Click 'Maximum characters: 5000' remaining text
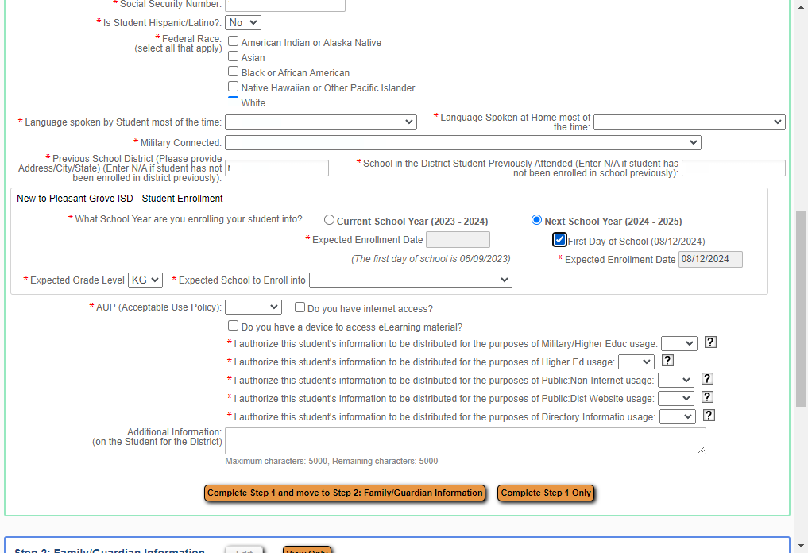This screenshot has height=553, width=808. (x=331, y=462)
